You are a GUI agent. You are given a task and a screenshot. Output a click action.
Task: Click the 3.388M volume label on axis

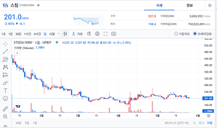[x=208, y=111]
